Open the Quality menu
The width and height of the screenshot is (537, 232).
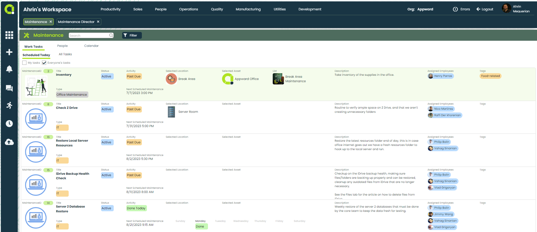217,9
